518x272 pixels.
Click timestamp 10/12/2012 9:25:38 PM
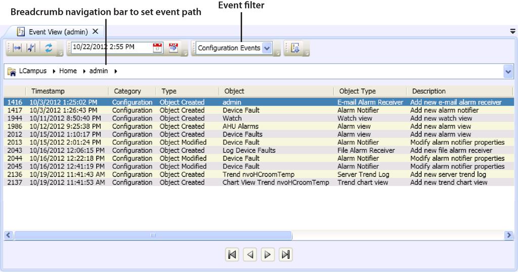pyautogui.click(x=65, y=126)
